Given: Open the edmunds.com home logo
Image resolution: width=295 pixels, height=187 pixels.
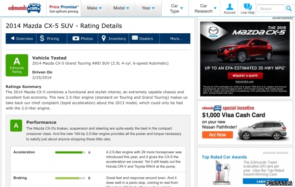Looking at the screenshot, I should 24,8.
